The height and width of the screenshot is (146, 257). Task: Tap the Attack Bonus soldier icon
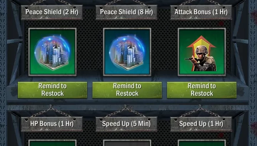click(202, 52)
